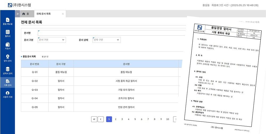Switch to the 홈 tab

point(27,14)
